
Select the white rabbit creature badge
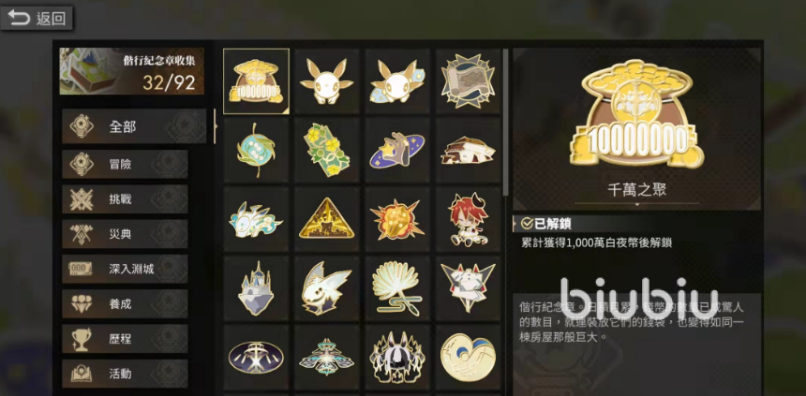[x=326, y=81]
